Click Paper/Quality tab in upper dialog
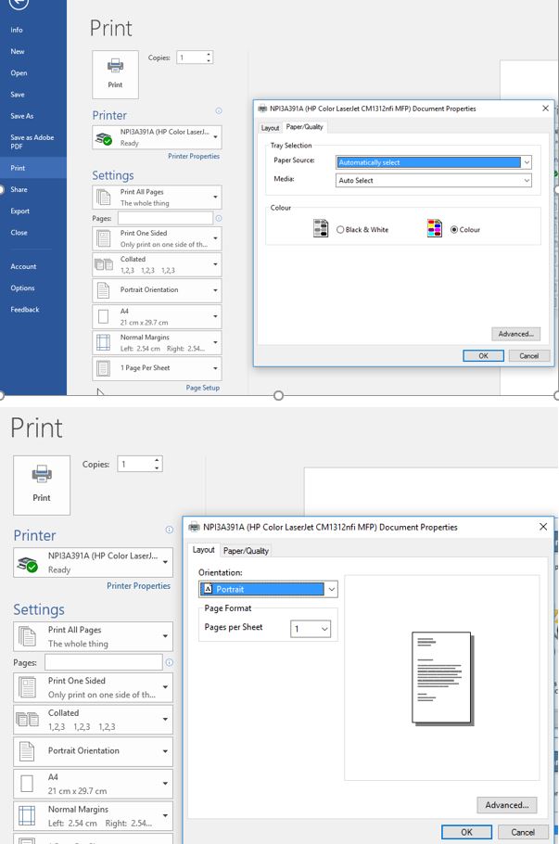The height and width of the screenshot is (844, 559). tap(304, 127)
